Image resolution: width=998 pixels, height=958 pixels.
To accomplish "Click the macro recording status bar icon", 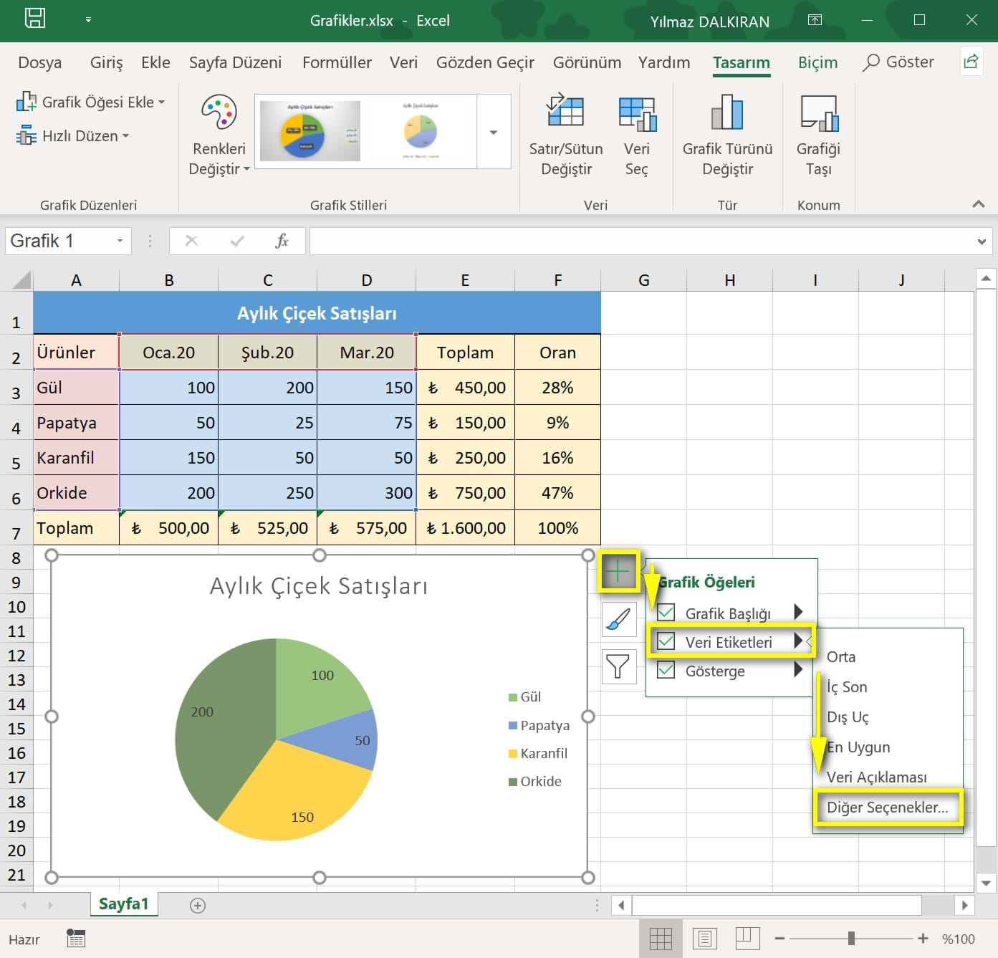I will coord(76,938).
